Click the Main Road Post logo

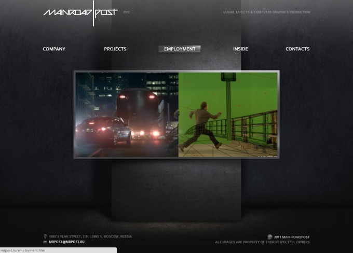[x=80, y=12]
